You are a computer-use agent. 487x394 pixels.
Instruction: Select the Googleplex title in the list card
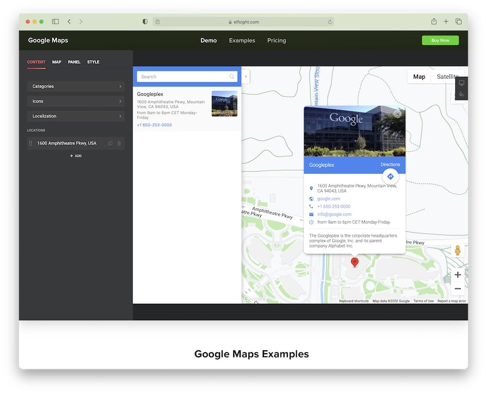point(150,94)
